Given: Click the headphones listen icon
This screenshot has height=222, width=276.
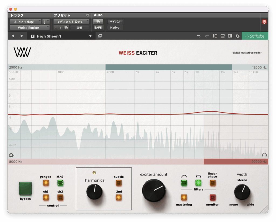Looking at the screenshot, I should [264, 155].
